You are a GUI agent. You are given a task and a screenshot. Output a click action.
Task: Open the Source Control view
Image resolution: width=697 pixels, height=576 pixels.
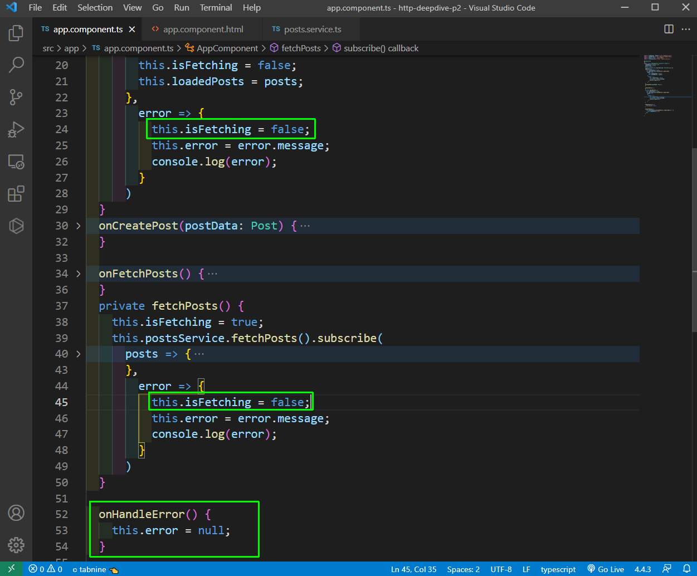16,97
